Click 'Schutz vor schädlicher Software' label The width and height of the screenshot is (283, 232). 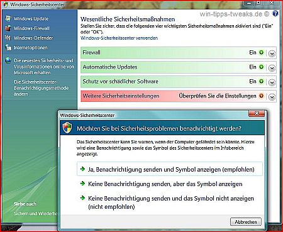point(121,81)
